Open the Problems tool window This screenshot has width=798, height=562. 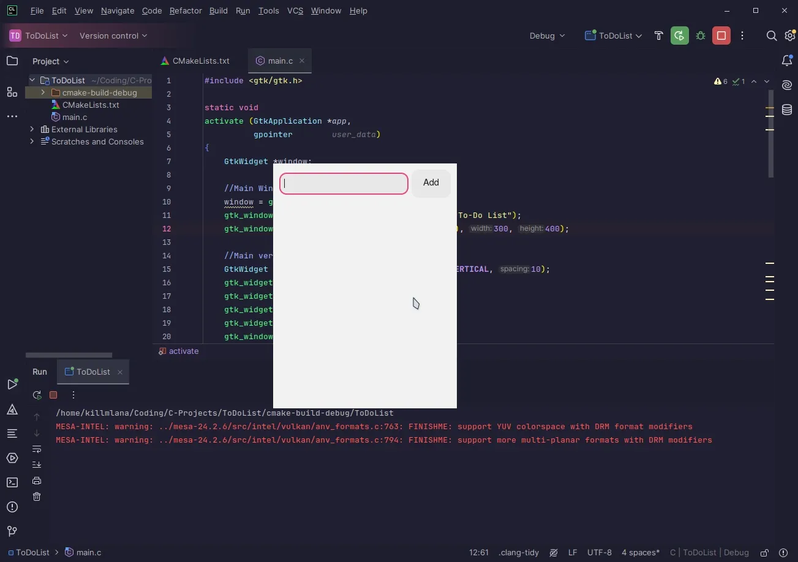tap(12, 506)
